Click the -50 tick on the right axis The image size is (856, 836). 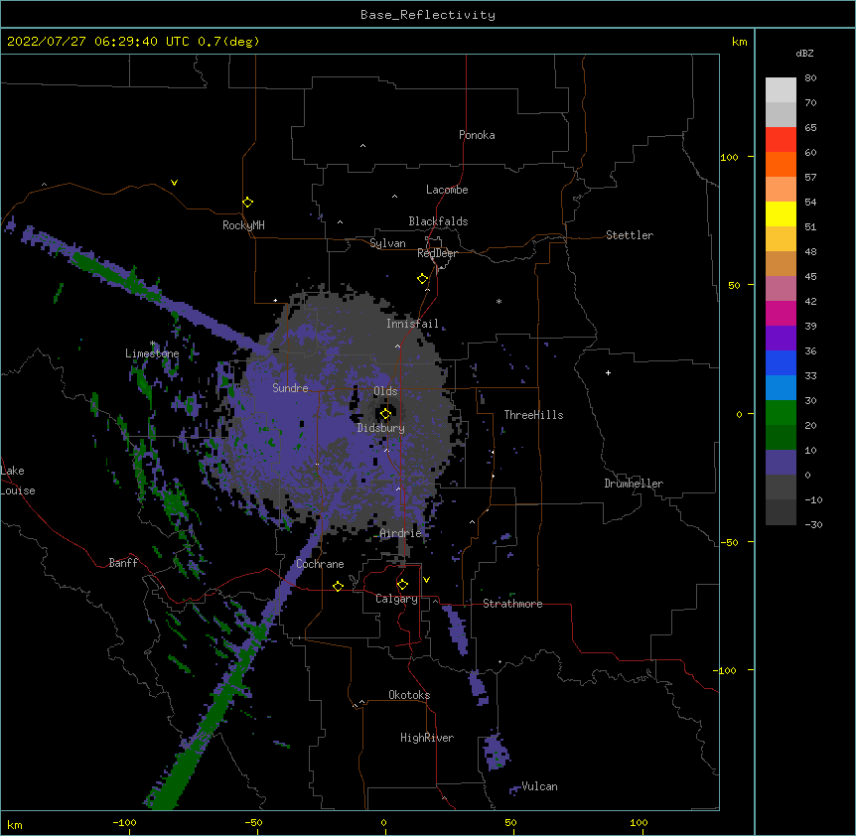click(729, 542)
